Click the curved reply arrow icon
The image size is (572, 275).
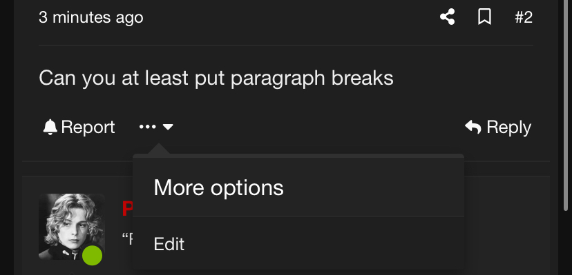[473, 127]
